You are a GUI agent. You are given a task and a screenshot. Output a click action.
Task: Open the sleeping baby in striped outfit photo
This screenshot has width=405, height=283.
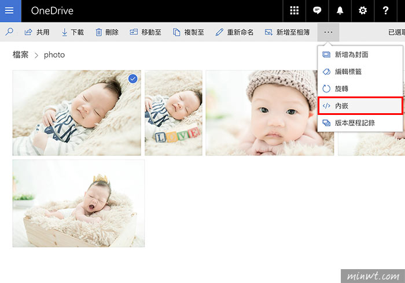click(x=77, y=113)
